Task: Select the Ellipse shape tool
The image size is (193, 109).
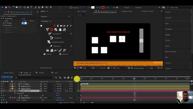Action: [25, 7]
